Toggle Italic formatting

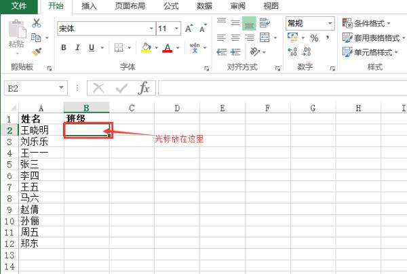(x=77, y=47)
